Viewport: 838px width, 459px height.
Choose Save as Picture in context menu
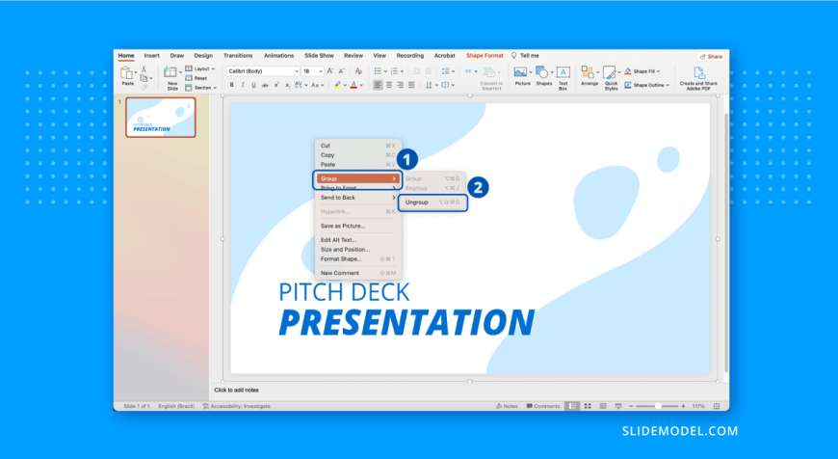[x=357, y=227]
